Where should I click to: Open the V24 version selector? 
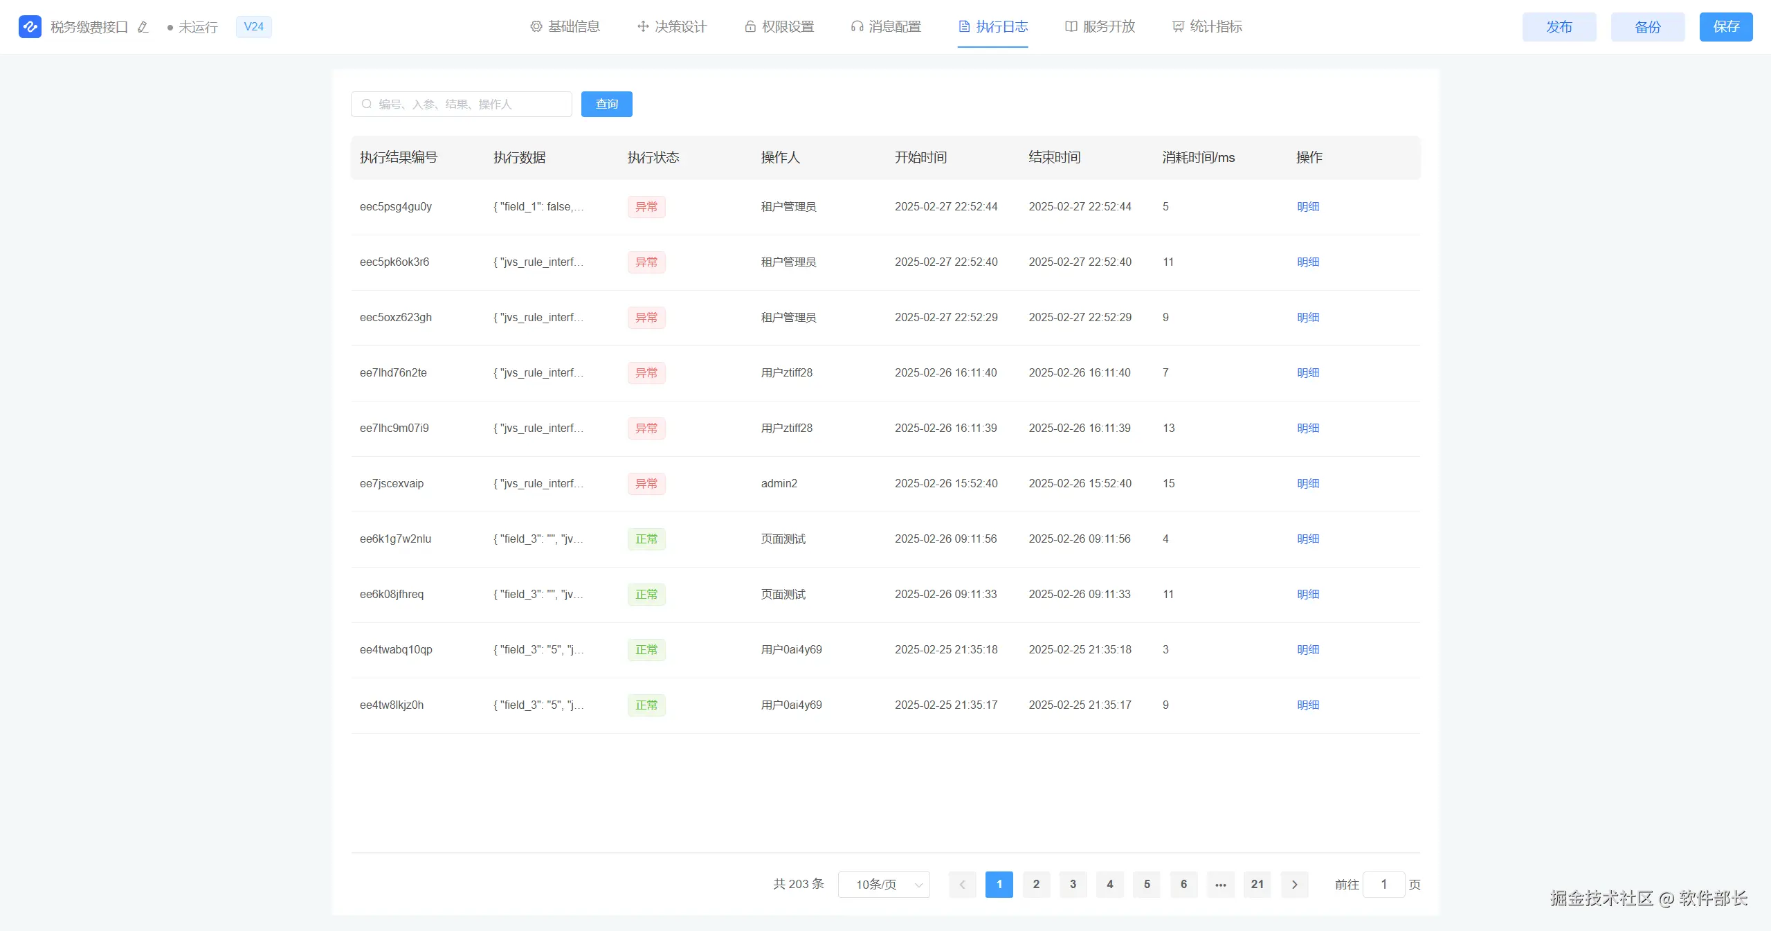[253, 27]
